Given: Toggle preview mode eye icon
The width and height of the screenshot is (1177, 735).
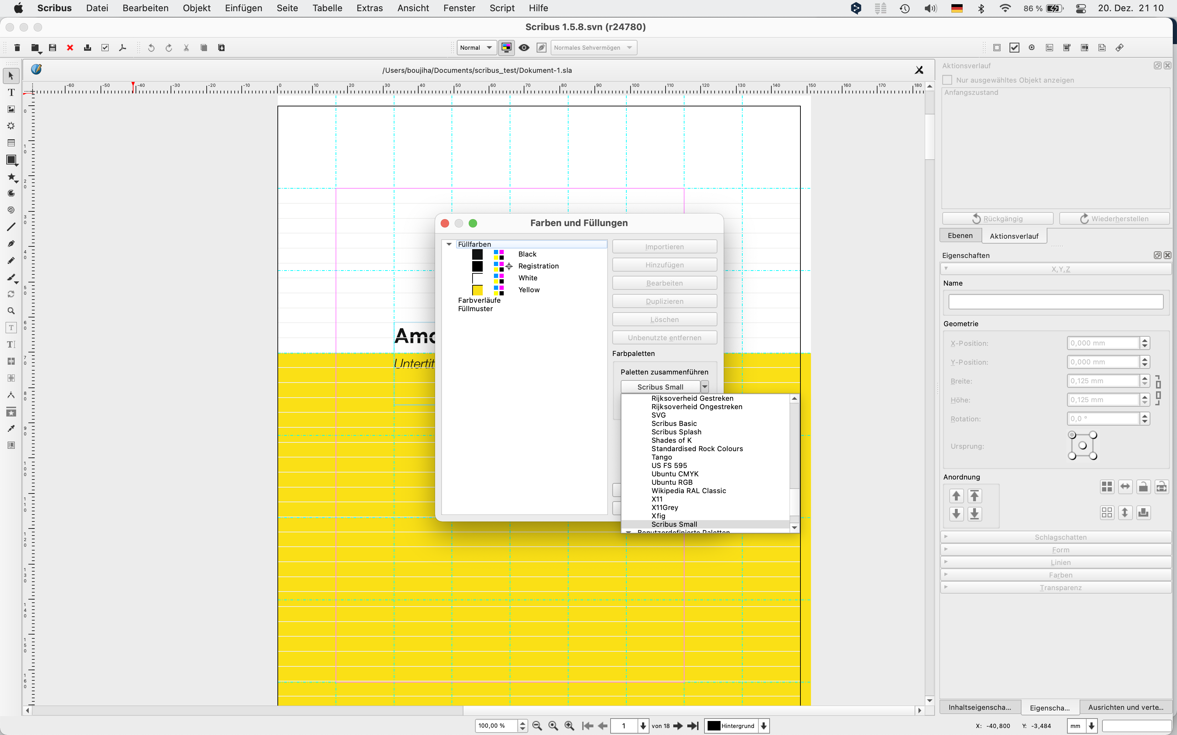Looking at the screenshot, I should [x=524, y=48].
